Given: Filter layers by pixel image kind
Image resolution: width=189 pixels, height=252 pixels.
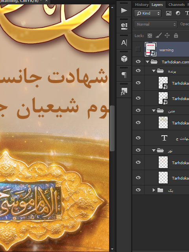Looking at the screenshot, I should click(169, 13).
